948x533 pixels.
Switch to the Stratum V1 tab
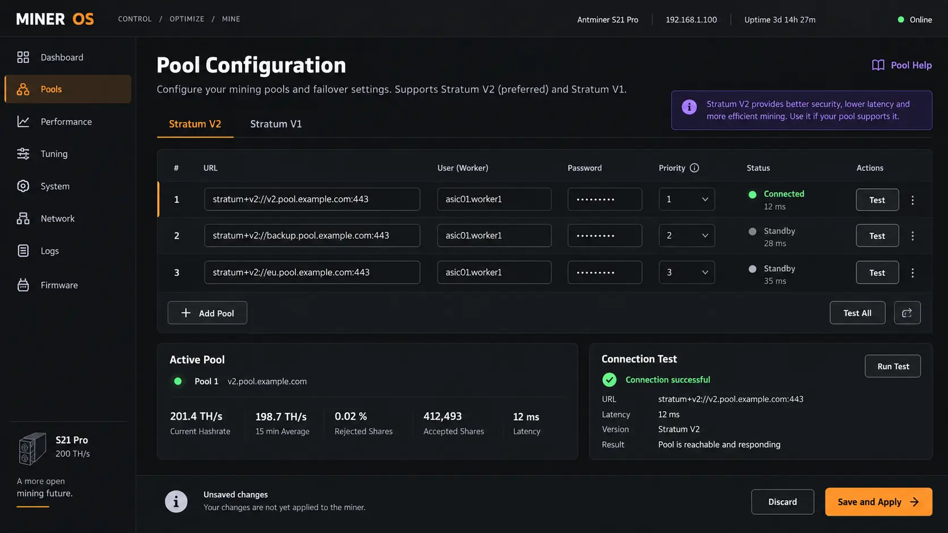[276, 124]
